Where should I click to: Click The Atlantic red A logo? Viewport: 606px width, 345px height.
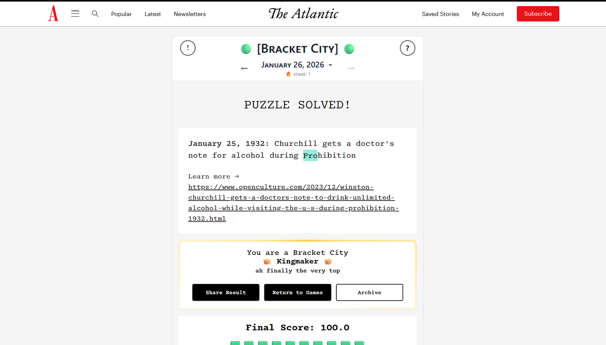tap(53, 14)
